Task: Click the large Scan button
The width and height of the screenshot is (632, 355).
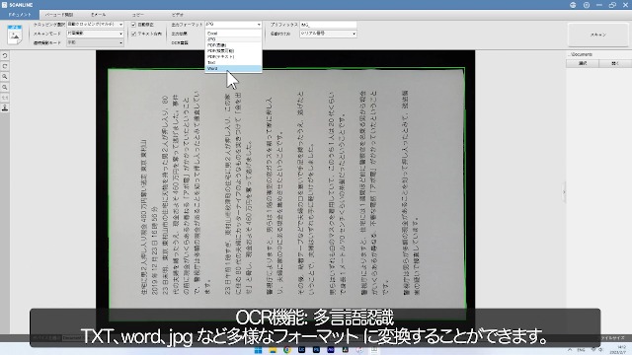Action: pos(598,35)
